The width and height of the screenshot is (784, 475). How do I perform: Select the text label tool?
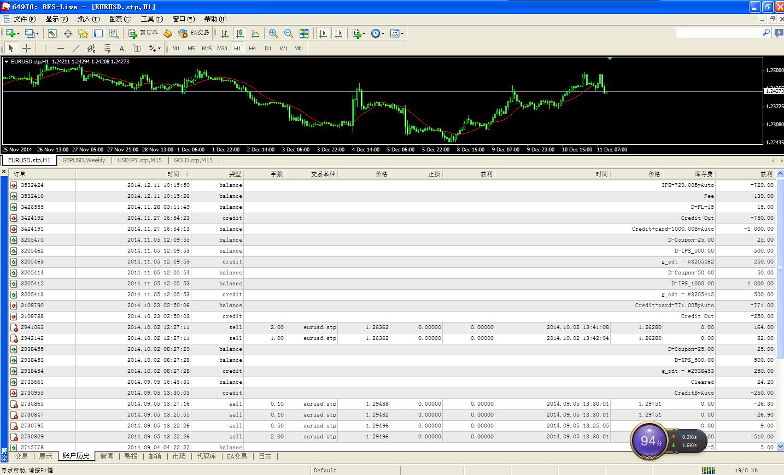click(137, 48)
